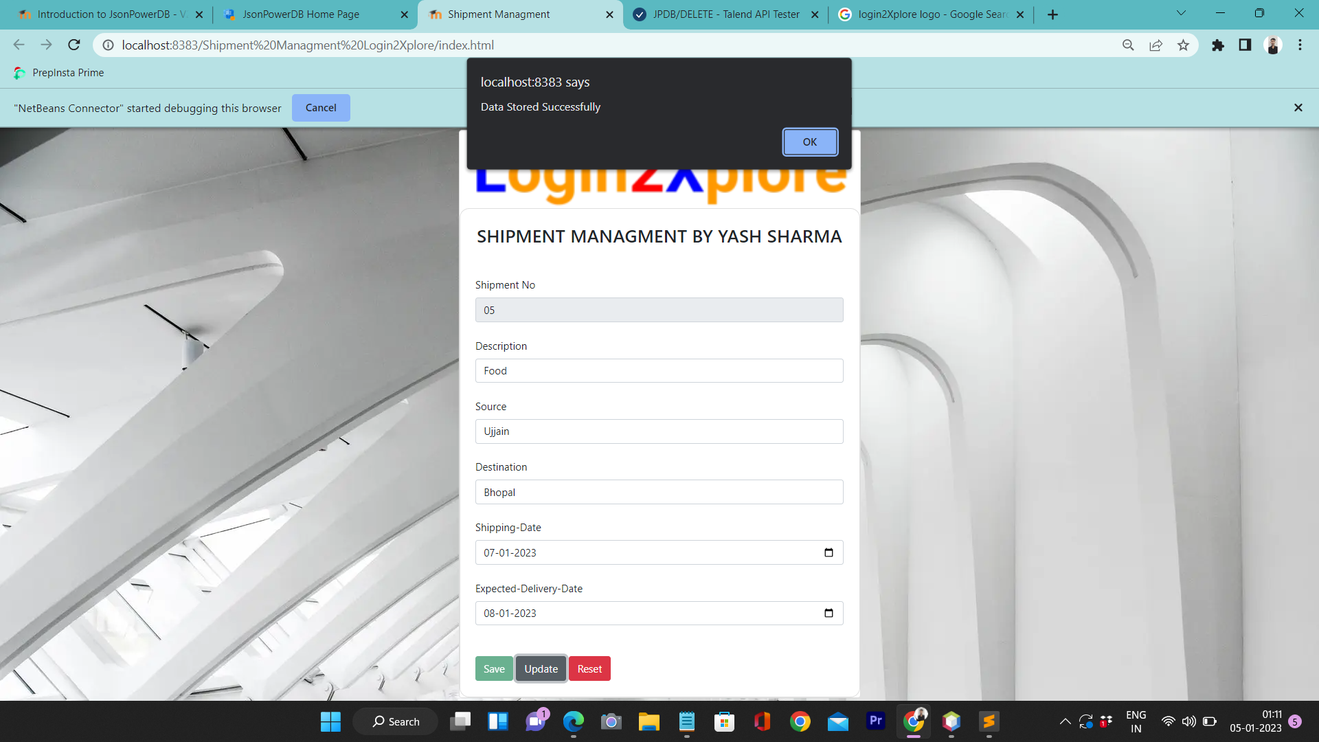Click the back navigation arrow
The image size is (1319, 742).
pos(19,45)
